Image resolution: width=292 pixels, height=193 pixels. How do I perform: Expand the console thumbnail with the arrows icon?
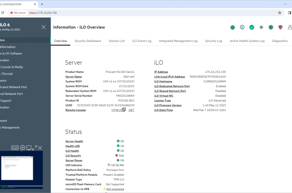click(x=34, y=148)
